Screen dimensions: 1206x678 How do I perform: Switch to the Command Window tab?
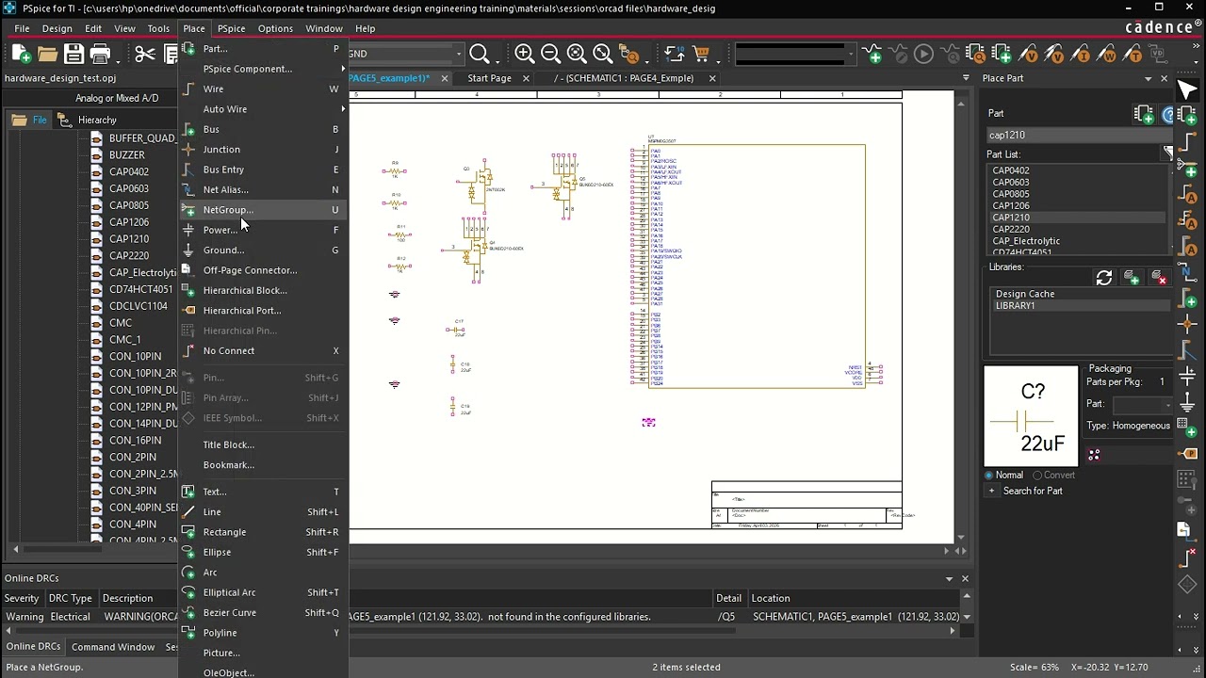coord(113,647)
